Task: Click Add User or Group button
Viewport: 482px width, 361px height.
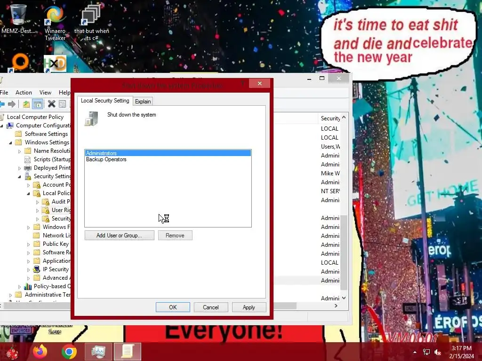Action: click(x=119, y=235)
